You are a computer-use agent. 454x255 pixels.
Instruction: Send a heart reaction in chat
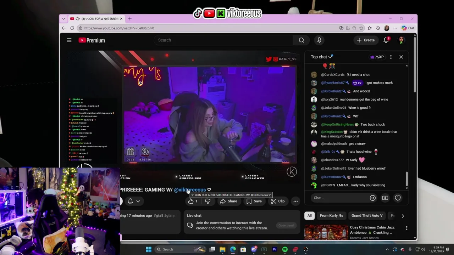point(398,198)
